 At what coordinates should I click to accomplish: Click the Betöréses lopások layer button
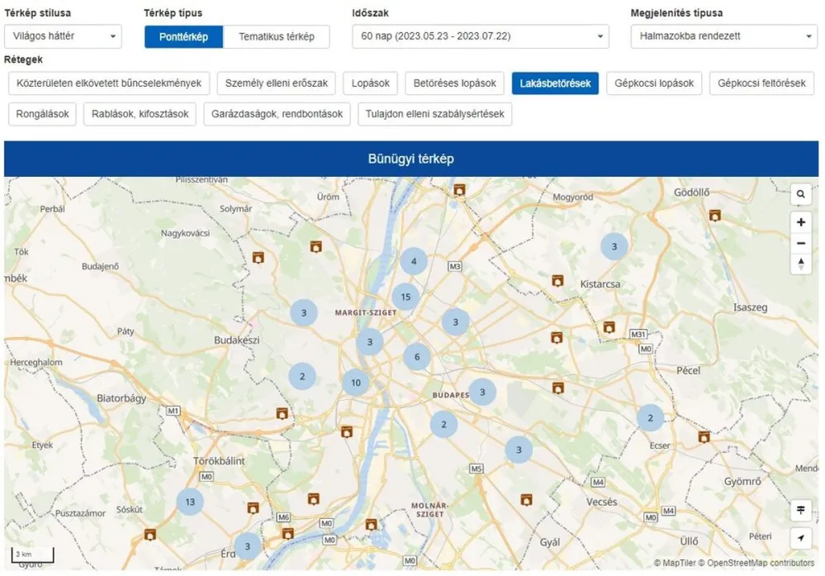(455, 83)
